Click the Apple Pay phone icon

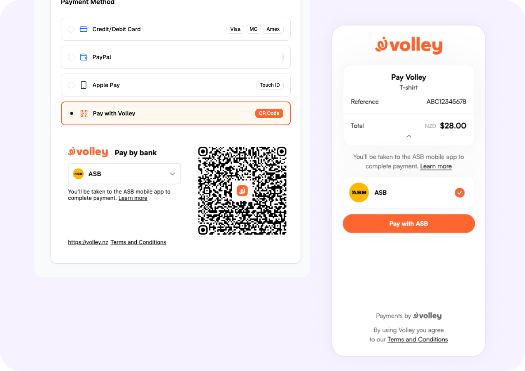84,85
